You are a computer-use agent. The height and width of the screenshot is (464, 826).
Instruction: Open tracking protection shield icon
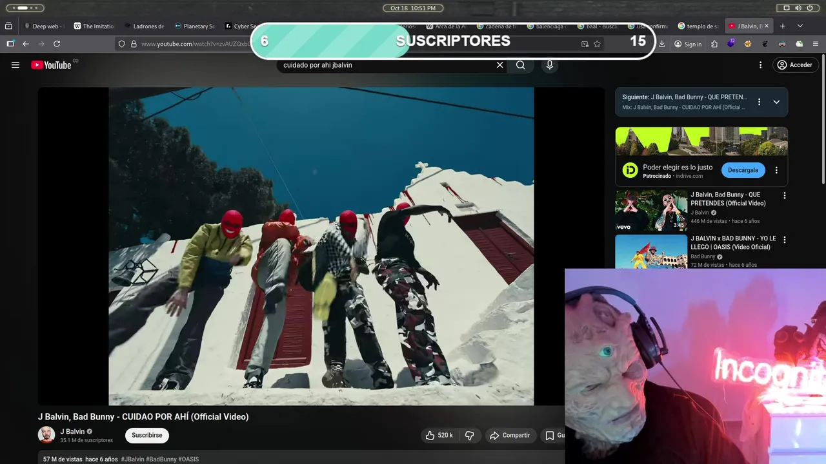121,44
